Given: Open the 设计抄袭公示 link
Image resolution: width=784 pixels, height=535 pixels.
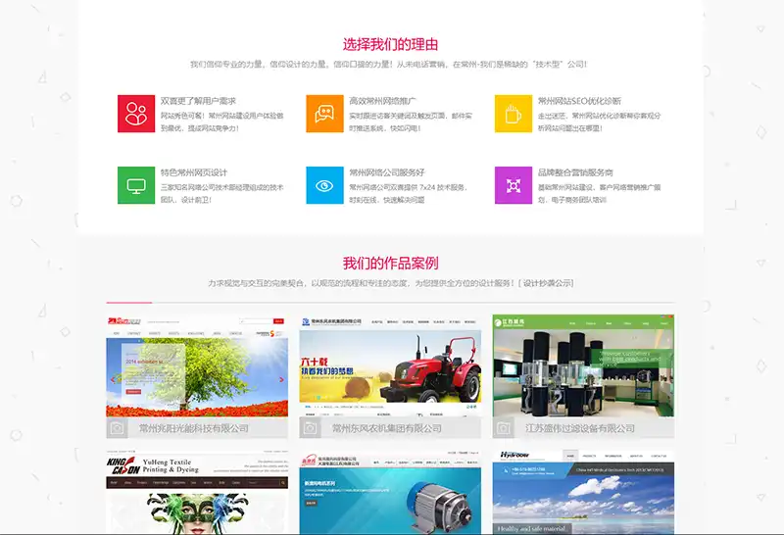Looking at the screenshot, I should 547,283.
